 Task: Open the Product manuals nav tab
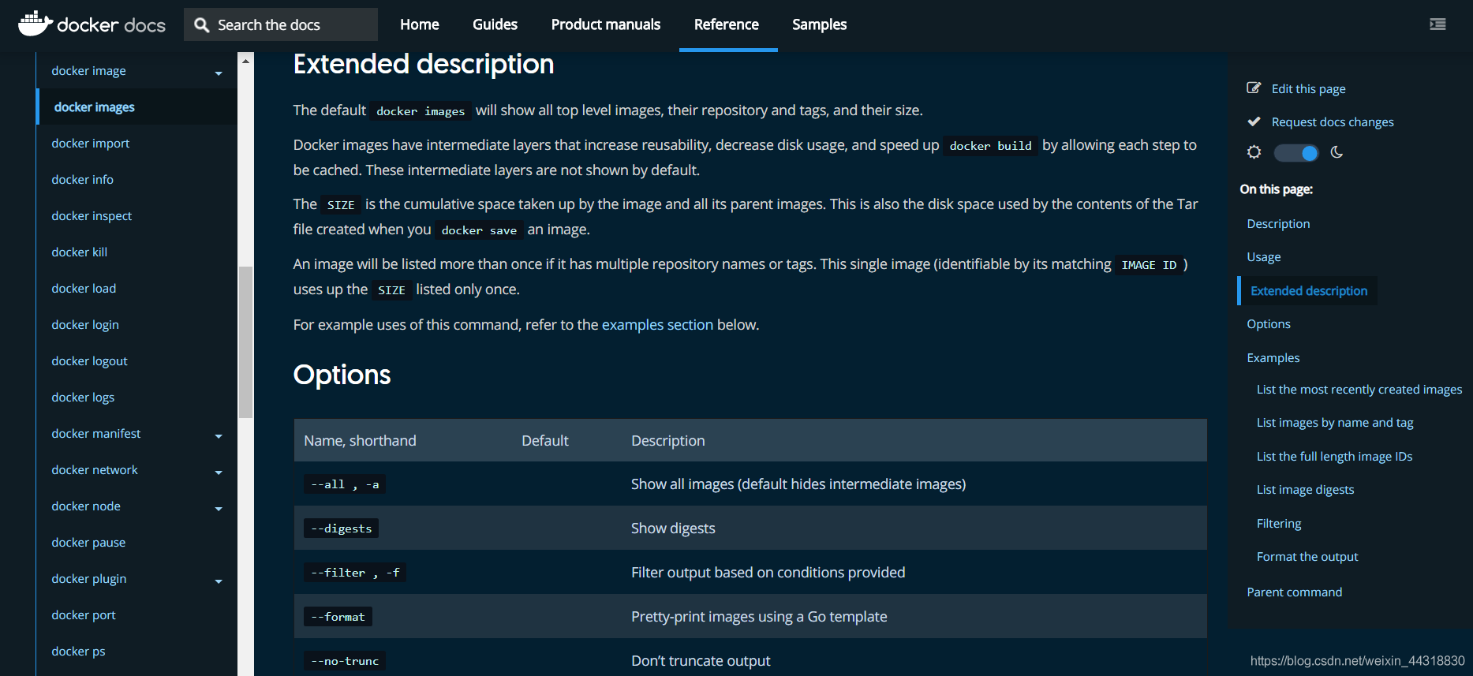click(x=606, y=24)
